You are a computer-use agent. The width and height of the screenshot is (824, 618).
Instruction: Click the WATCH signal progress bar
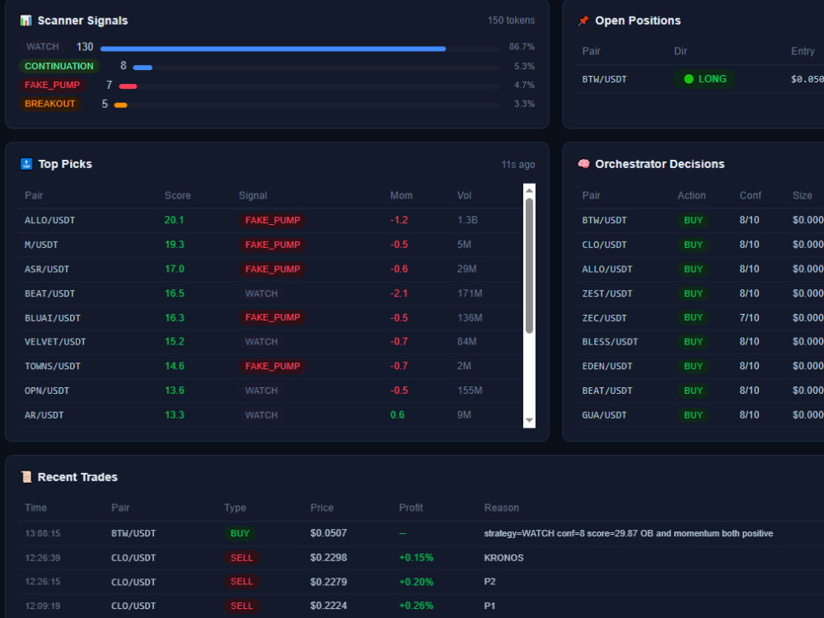coord(299,49)
